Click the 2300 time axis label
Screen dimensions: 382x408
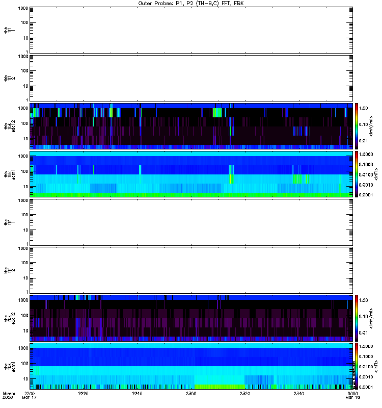point(191,394)
